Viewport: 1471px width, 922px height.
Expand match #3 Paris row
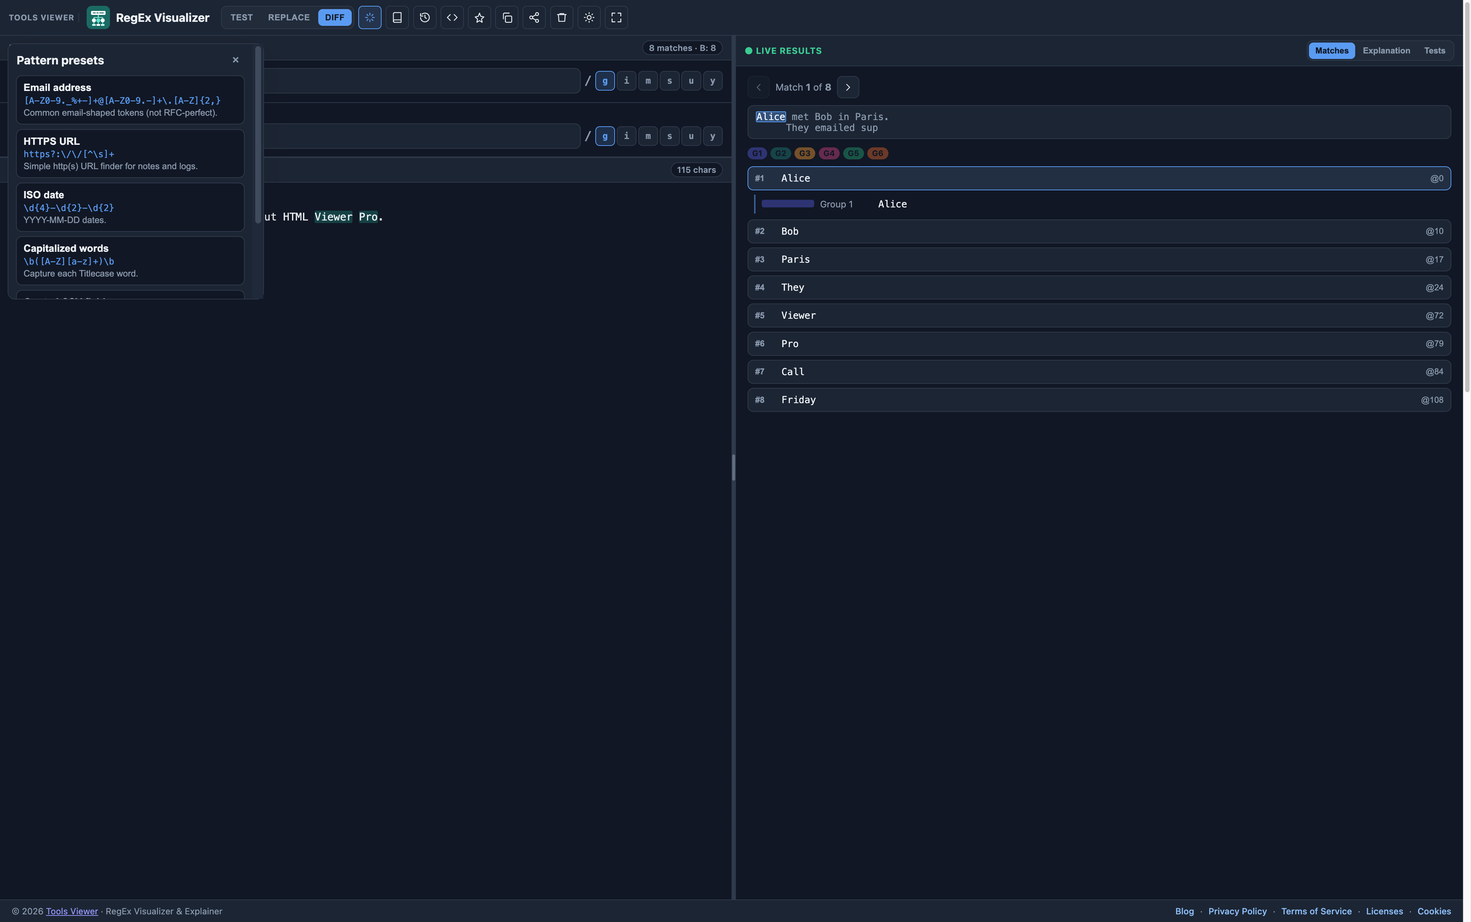pyautogui.click(x=1099, y=260)
